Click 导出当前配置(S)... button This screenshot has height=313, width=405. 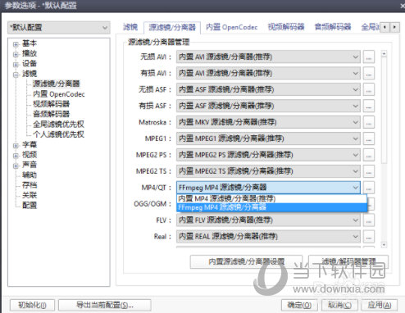point(105,305)
